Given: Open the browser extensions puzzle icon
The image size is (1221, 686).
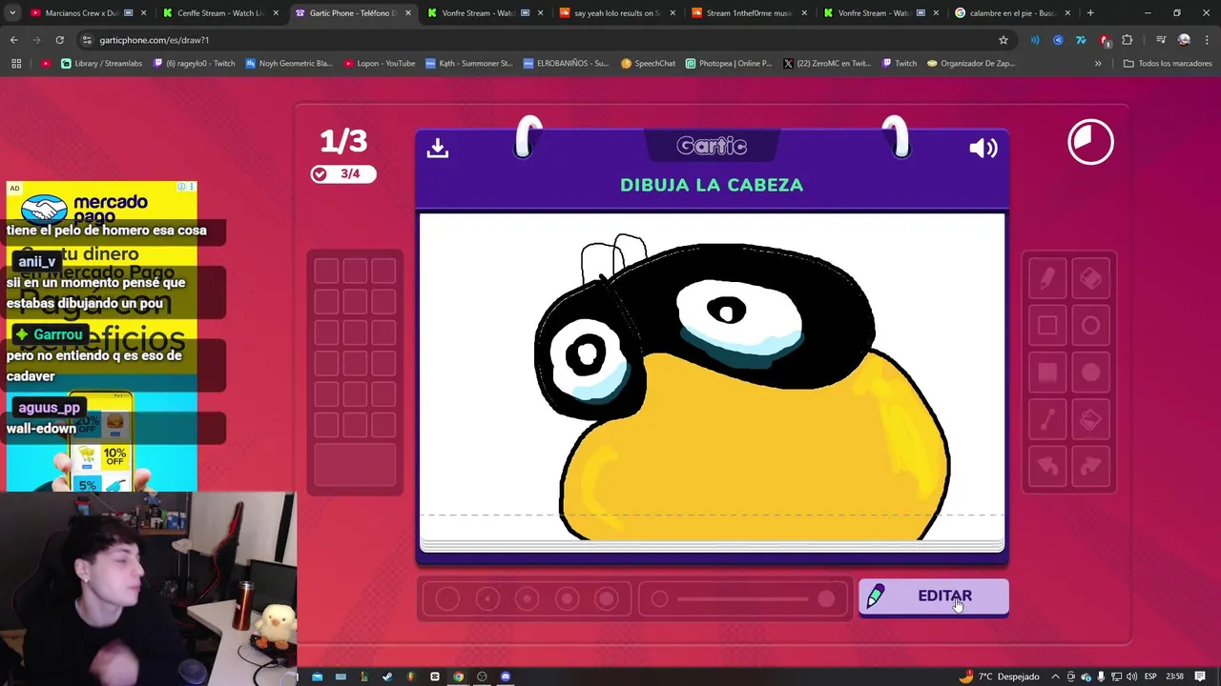Looking at the screenshot, I should pos(1128,40).
